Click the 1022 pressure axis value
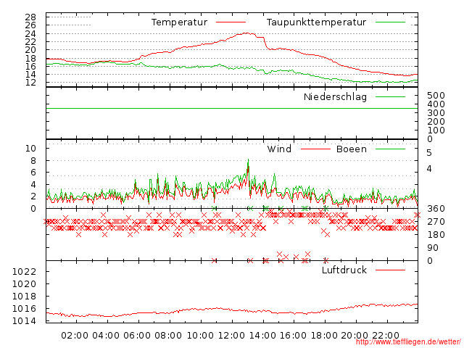This screenshot has width=464, height=348. (24, 271)
